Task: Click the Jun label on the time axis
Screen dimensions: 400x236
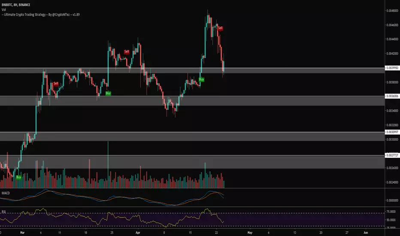Action: click(366, 233)
